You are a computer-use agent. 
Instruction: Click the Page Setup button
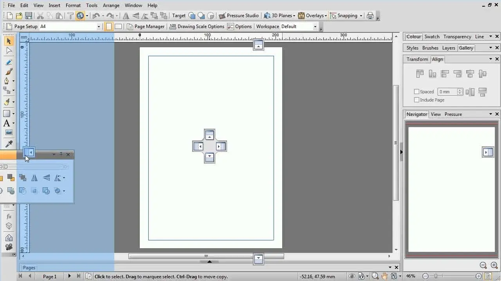(x=22, y=27)
